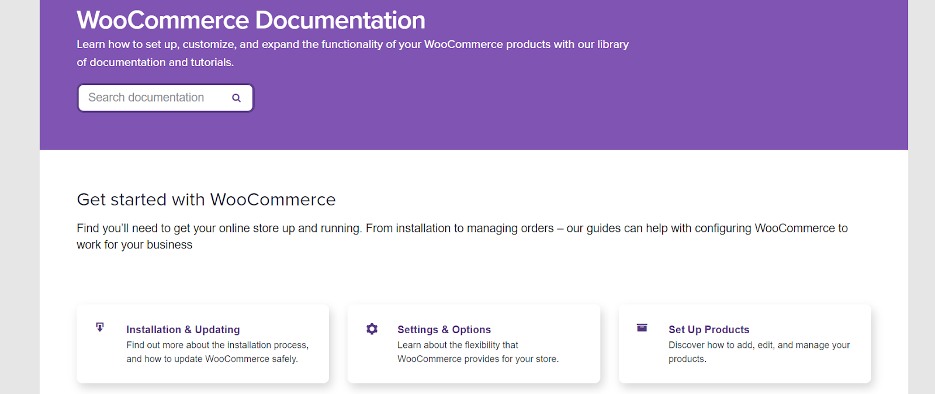Click the text 'Learn about the flexibility that'
The width and height of the screenshot is (935, 394).
(x=458, y=345)
